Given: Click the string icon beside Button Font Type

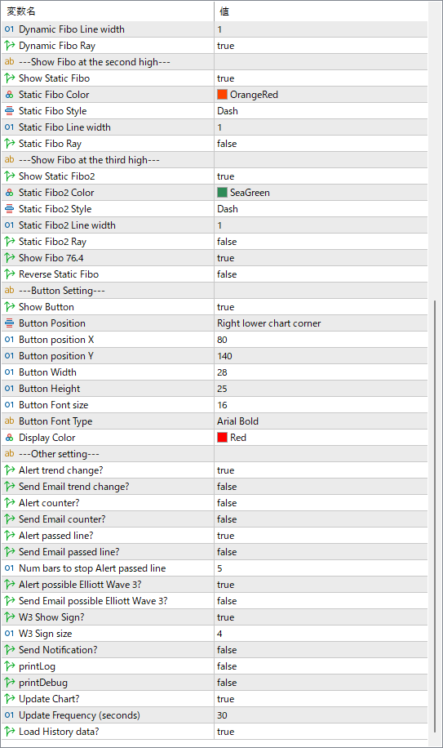Looking at the screenshot, I should [x=10, y=421].
